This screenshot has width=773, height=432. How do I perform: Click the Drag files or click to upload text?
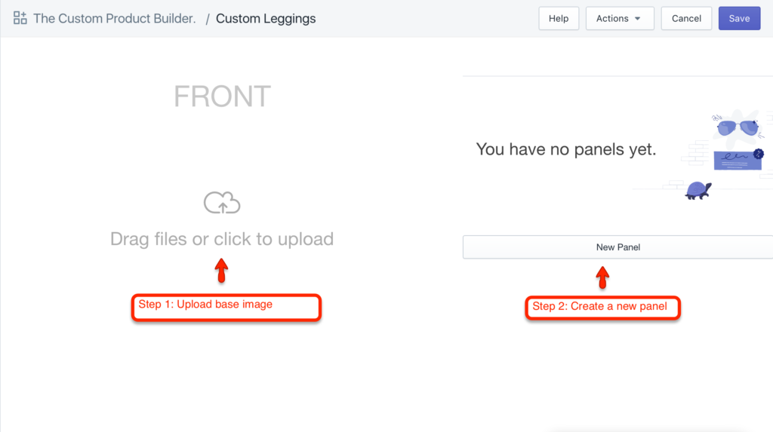click(x=222, y=239)
